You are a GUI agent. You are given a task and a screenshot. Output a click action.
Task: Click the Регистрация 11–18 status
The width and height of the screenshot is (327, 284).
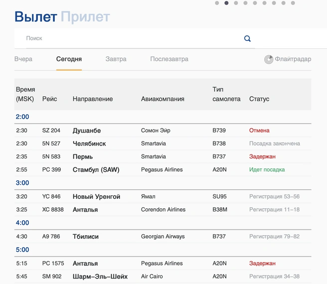pos(274,210)
